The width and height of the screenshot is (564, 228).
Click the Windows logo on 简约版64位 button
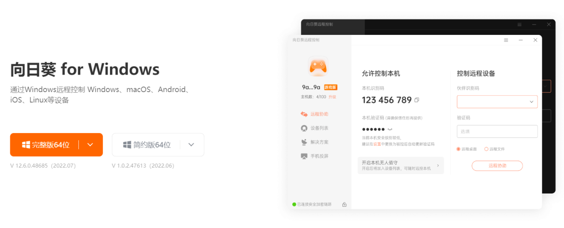[x=127, y=145]
